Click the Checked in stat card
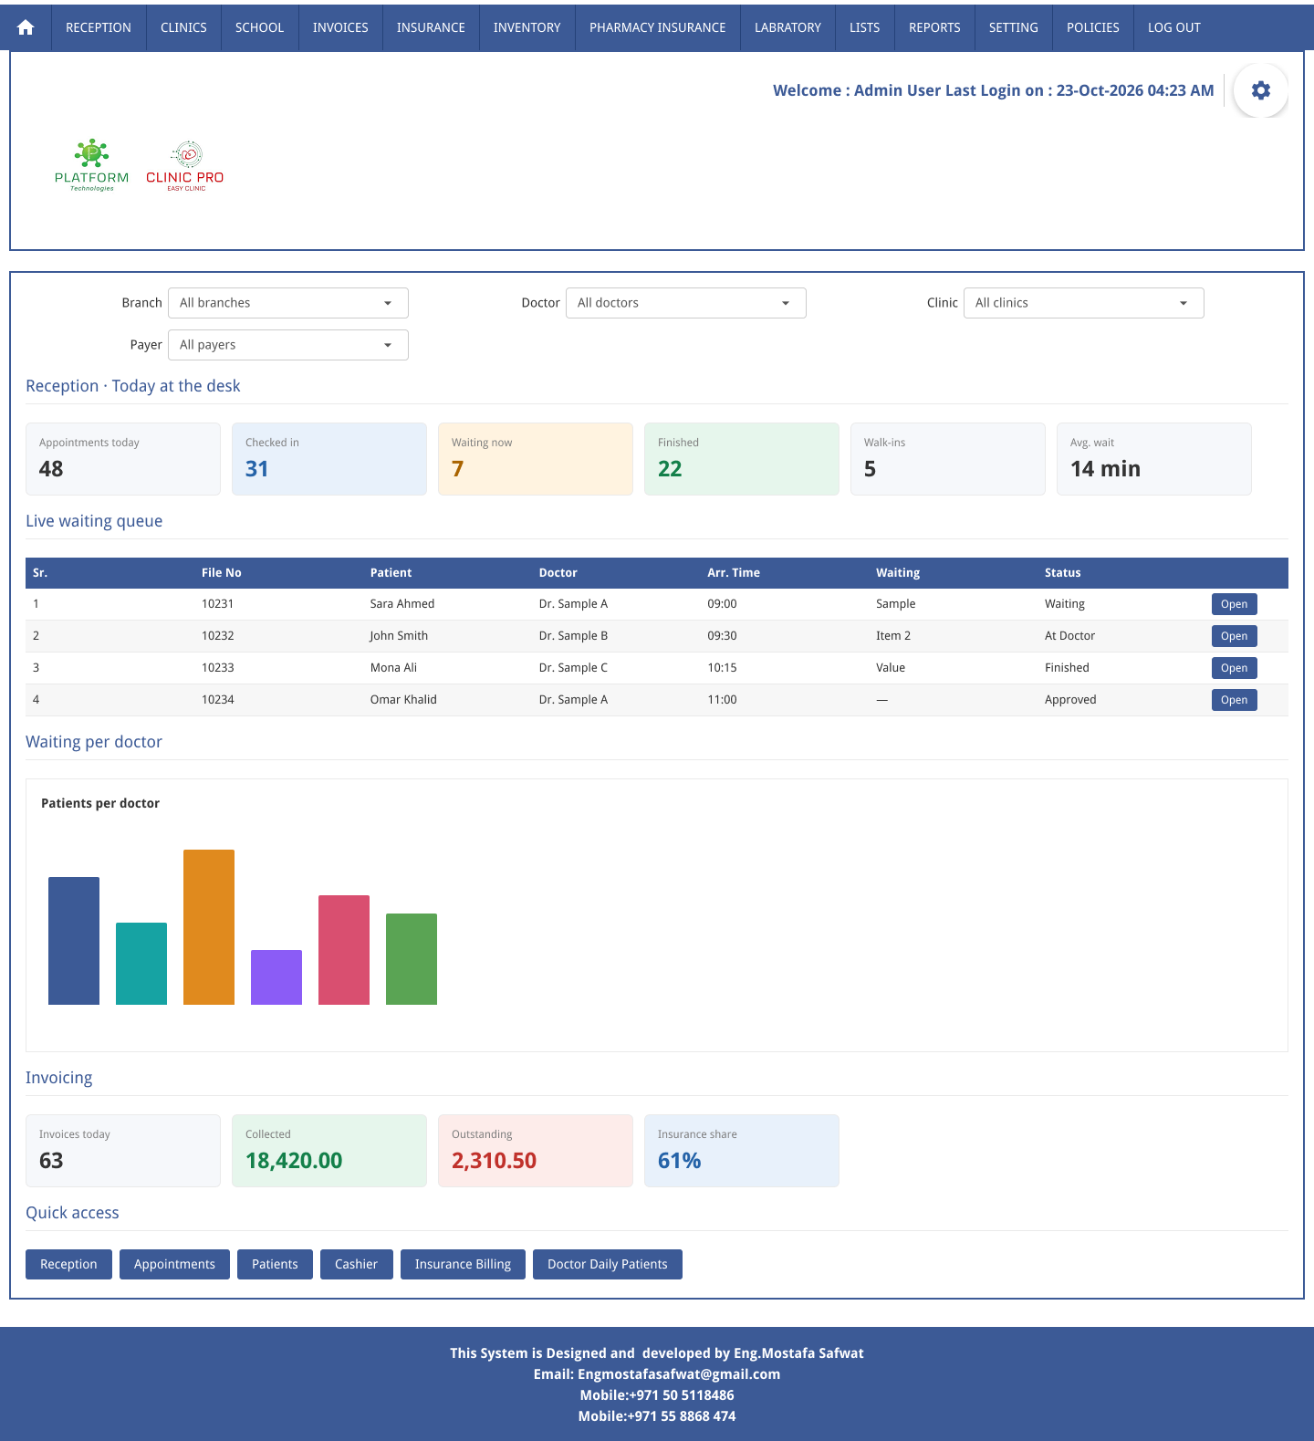The image size is (1314, 1441). [x=329, y=459]
